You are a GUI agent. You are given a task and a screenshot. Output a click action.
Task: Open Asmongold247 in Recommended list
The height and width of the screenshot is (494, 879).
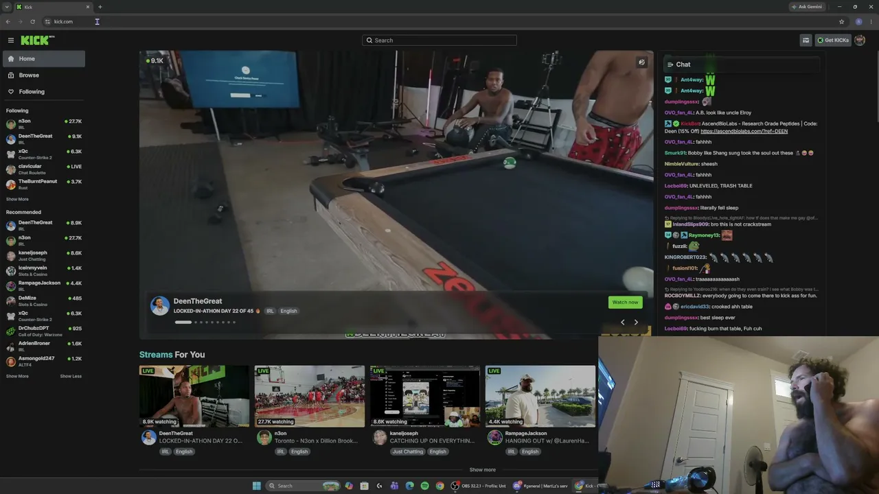pyautogui.click(x=44, y=361)
